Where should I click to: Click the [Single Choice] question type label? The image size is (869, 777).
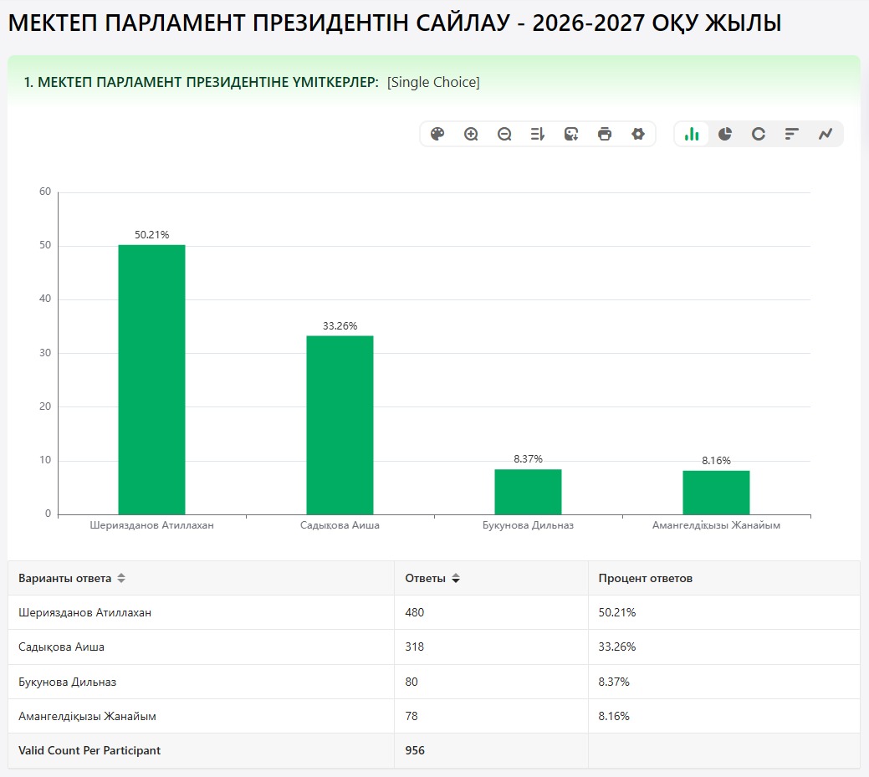(433, 82)
